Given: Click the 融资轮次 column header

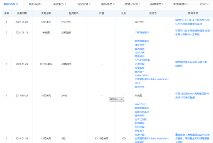Looking at the screenshot, I should [x=74, y=13].
